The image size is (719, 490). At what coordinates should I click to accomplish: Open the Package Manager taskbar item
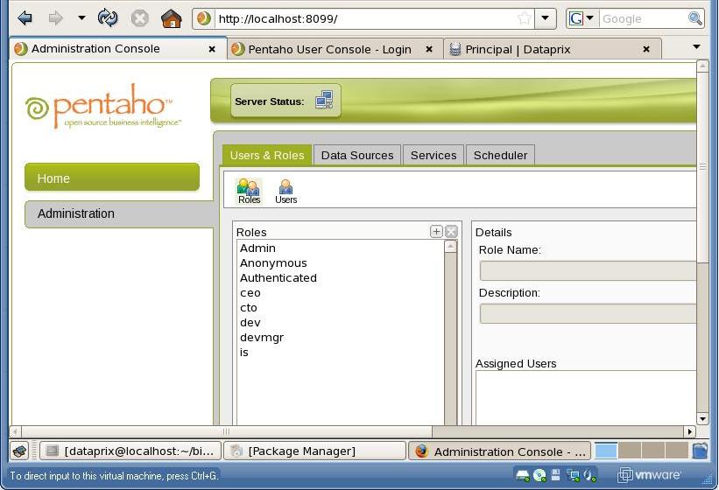[314, 451]
